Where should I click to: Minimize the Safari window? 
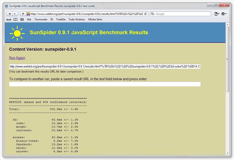pos(210,5)
